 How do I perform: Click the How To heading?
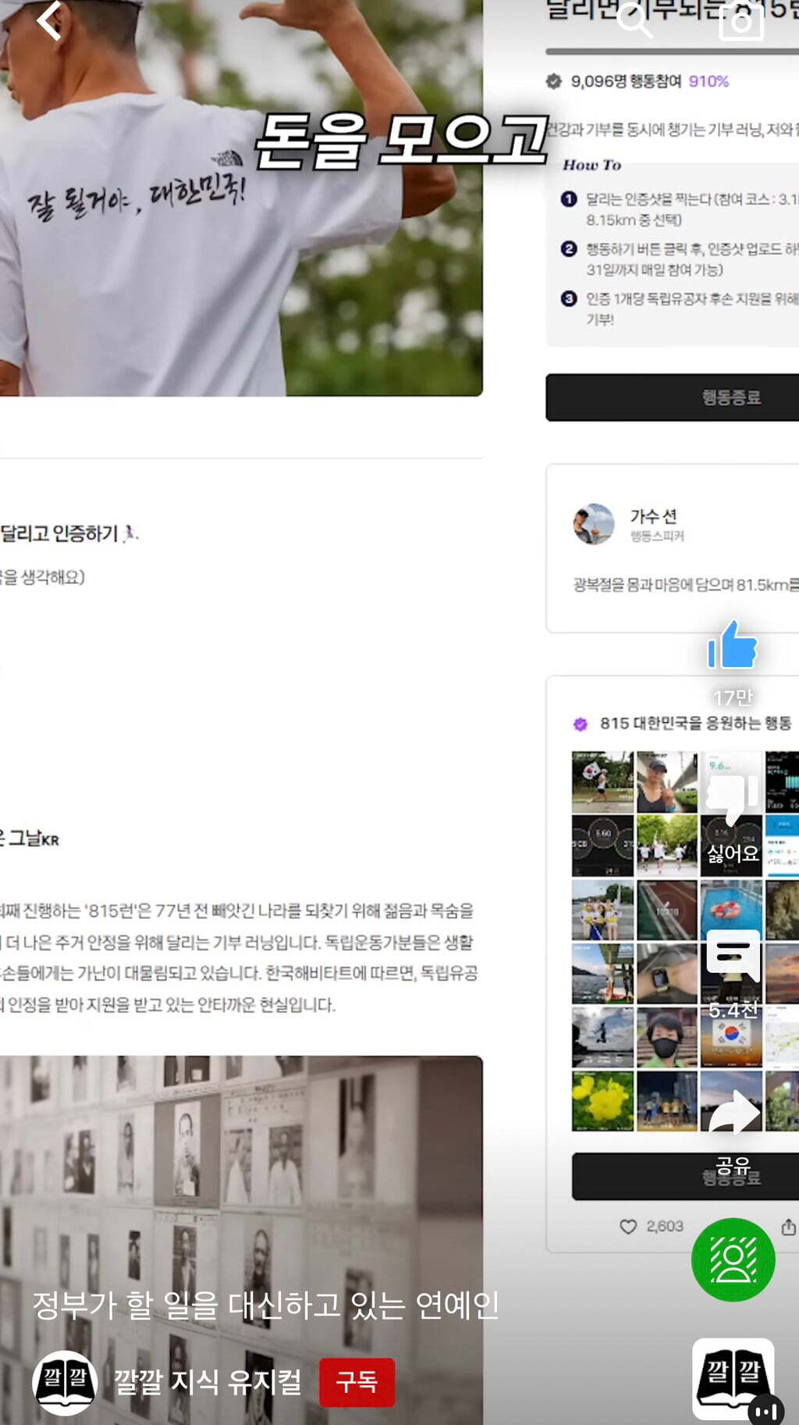tap(592, 165)
